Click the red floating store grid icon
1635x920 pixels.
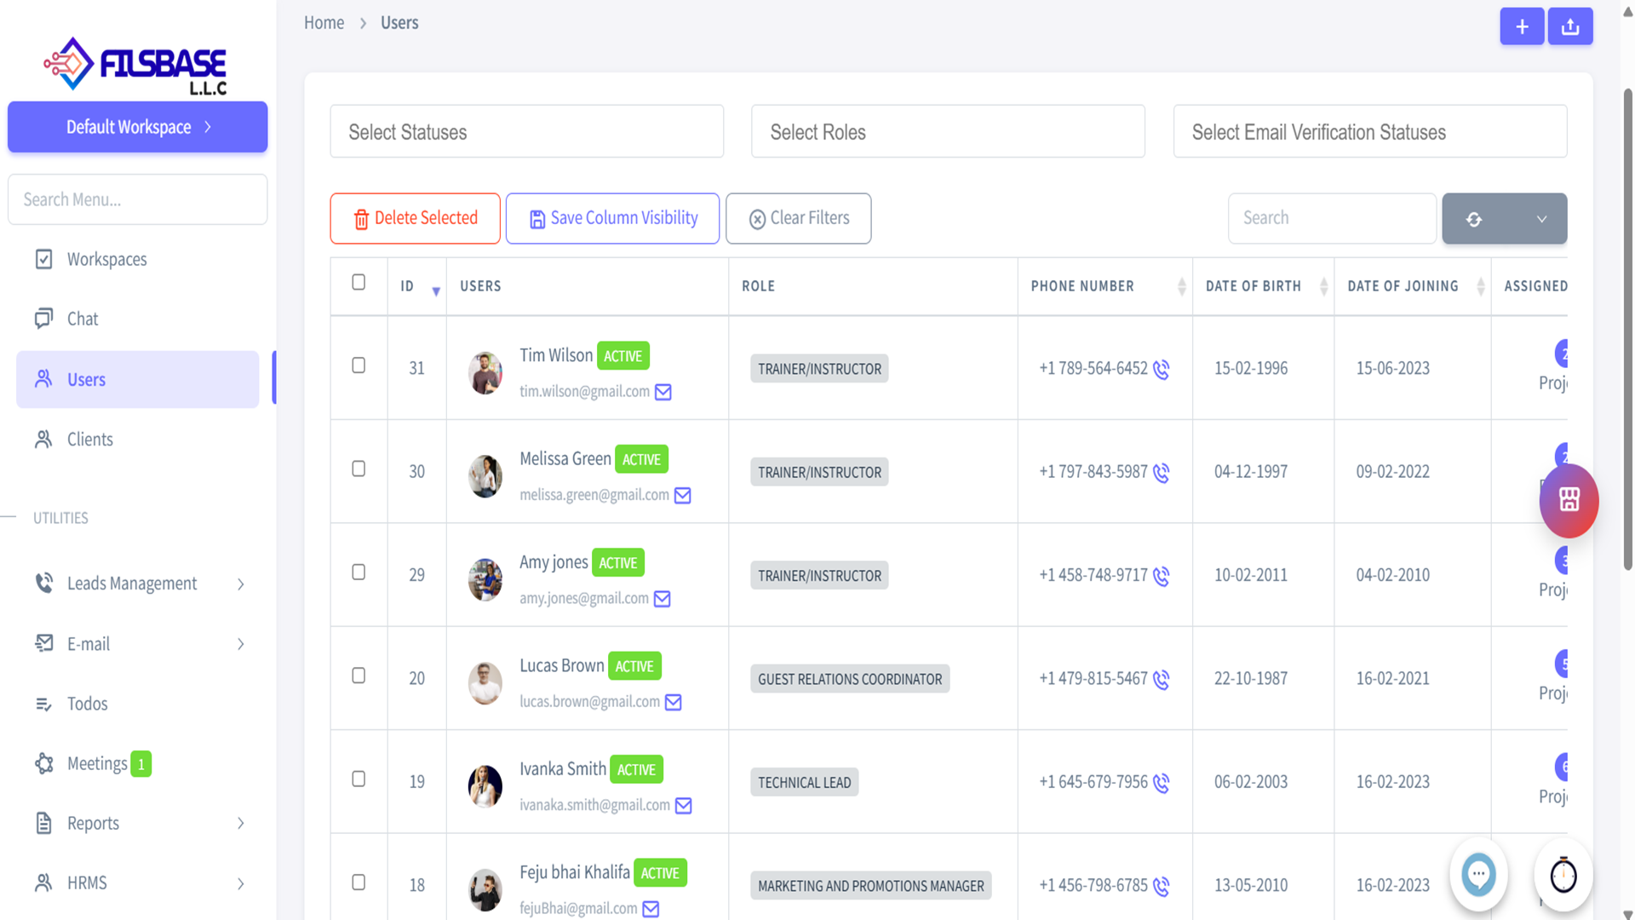click(x=1569, y=500)
